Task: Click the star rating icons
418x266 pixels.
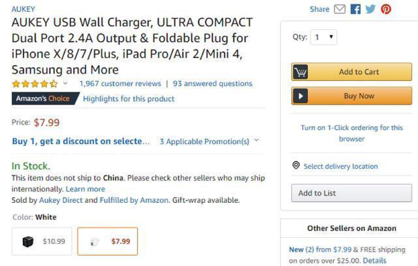Action: point(35,84)
